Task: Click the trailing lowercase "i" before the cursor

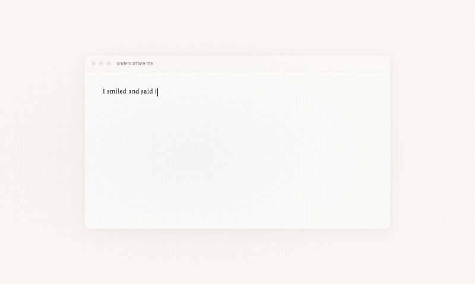Action: [x=156, y=91]
